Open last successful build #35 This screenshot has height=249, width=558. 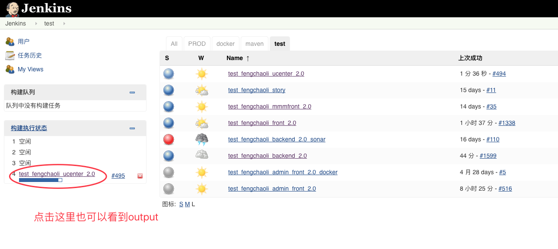point(491,106)
